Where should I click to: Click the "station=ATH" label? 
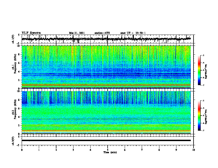tap(102, 33)
